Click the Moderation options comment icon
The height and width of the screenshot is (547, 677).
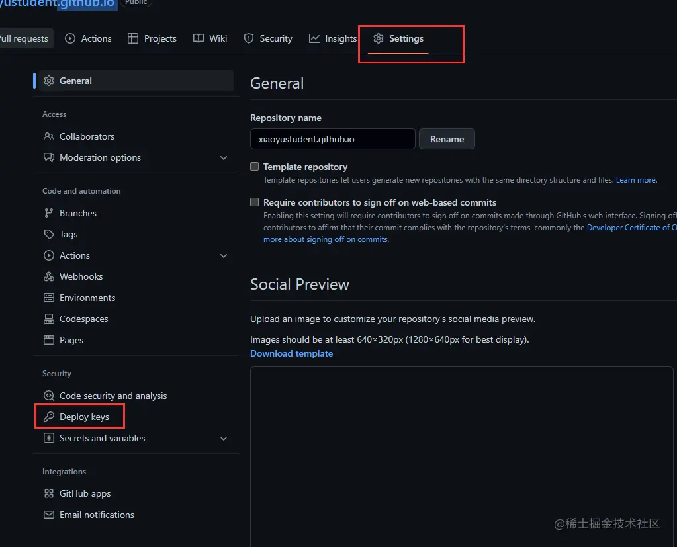click(49, 157)
